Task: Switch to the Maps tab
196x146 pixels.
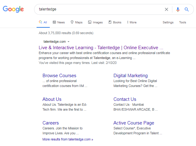Action: [x=76, y=22]
